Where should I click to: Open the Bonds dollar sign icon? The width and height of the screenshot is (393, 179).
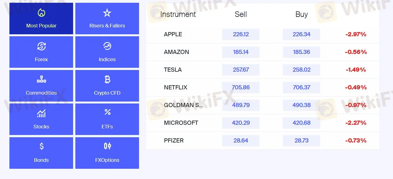[41, 146]
